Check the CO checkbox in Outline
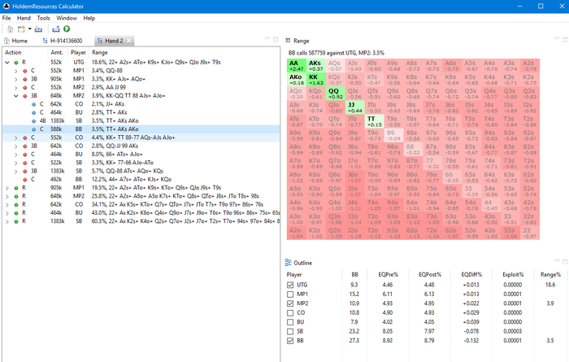This screenshot has height=362, width=569. tap(290, 313)
